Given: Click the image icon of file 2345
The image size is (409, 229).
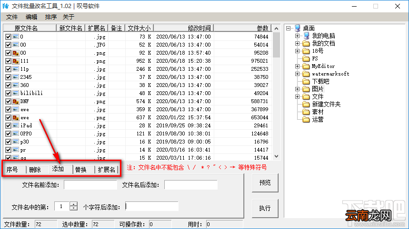Looking at the screenshot, I should pos(16,77).
